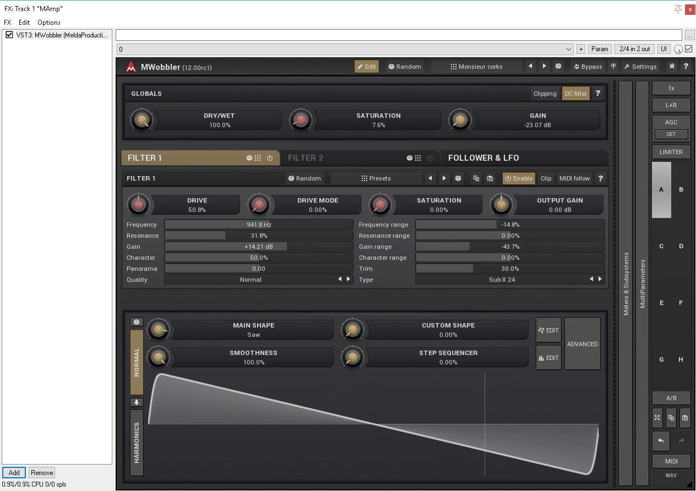Randomize shape with dice above NORMAL
The width and height of the screenshot is (696, 491).
[137, 322]
